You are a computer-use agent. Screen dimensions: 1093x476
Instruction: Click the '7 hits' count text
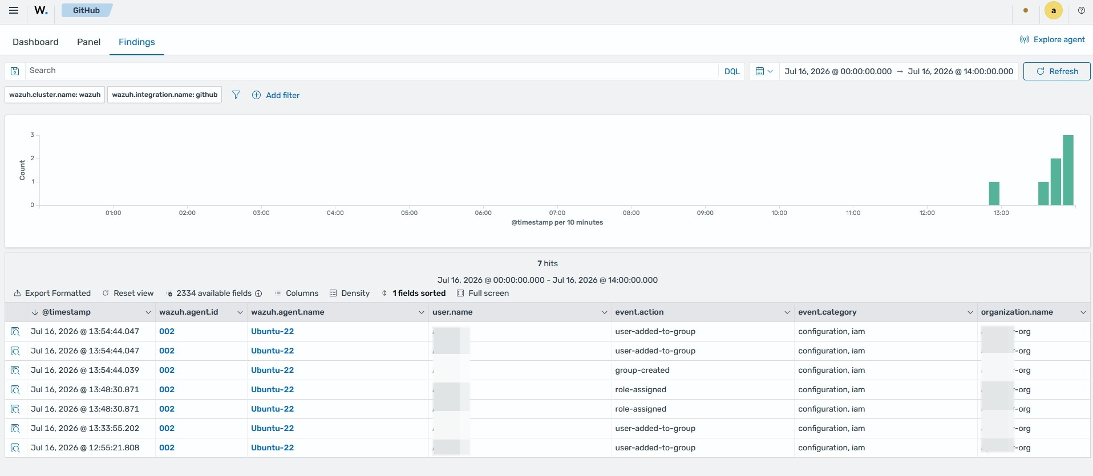(x=548, y=263)
